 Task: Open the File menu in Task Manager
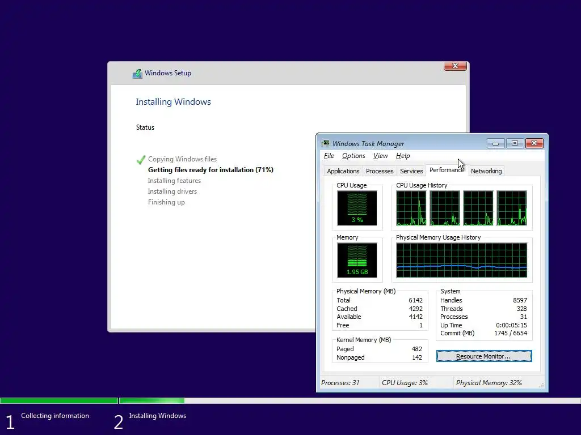pos(329,156)
